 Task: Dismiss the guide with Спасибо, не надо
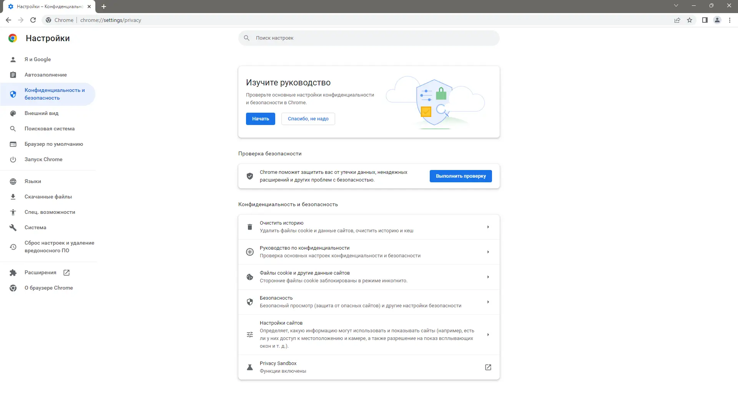point(308,118)
